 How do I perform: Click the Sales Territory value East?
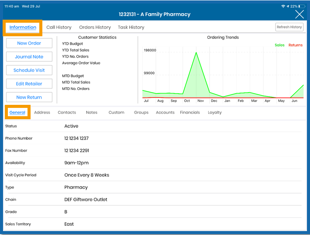69,224
